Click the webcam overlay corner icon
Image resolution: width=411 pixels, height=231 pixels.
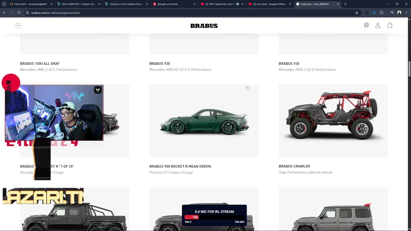[98, 90]
